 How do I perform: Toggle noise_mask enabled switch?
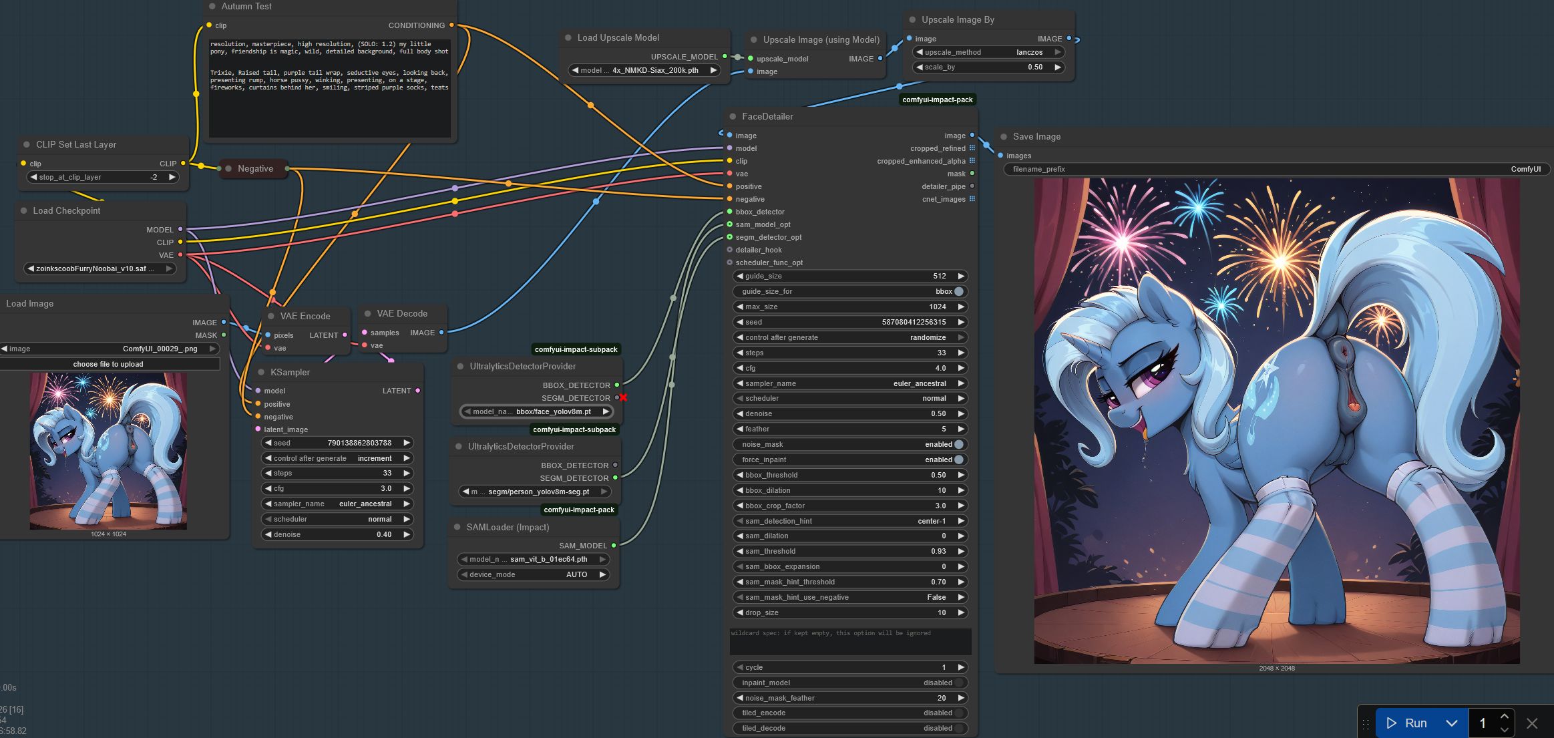click(x=959, y=445)
